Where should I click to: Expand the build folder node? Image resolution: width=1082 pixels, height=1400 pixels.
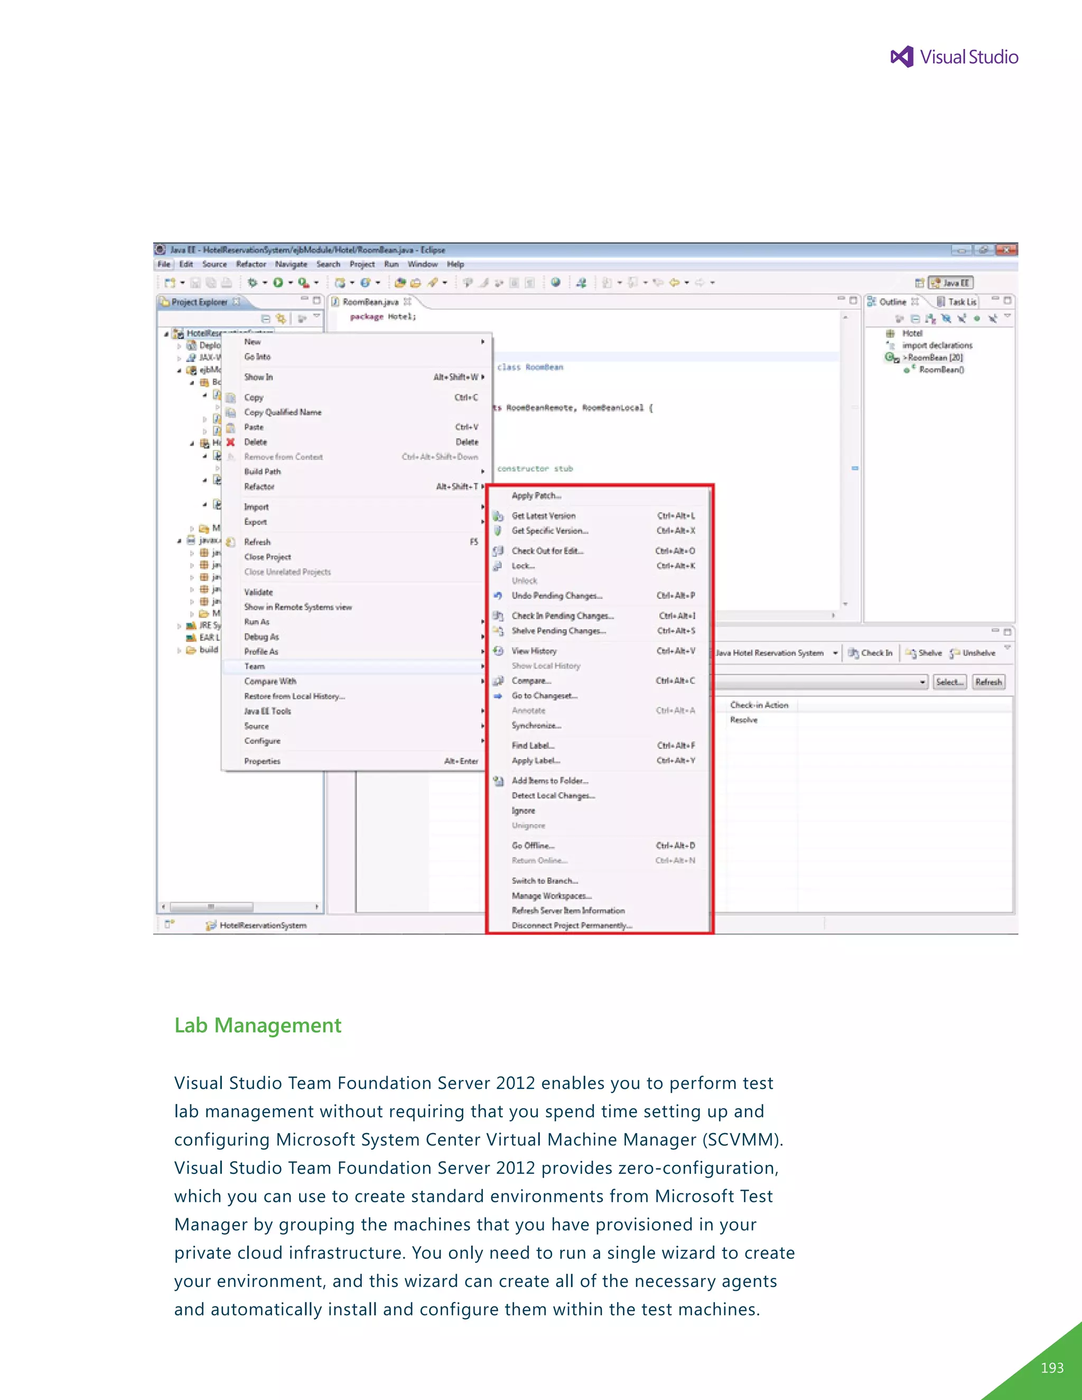coord(179,650)
